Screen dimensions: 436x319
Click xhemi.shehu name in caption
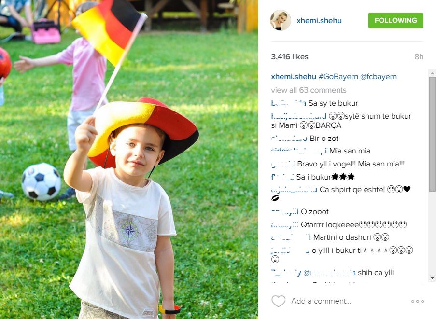[294, 77]
